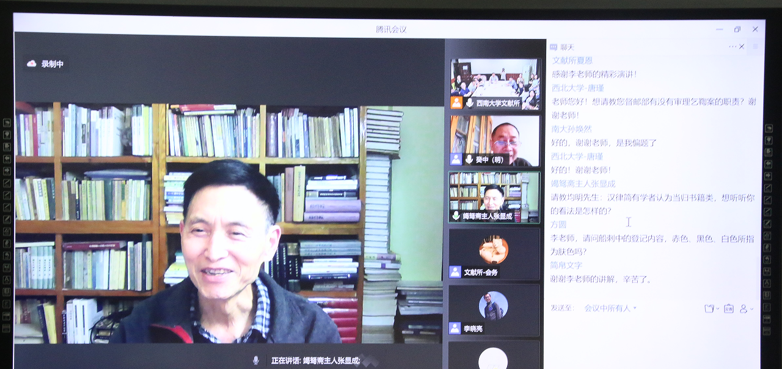The image size is (782, 369).
Task: Click the microphone icon beside 正在讲话
Action: [x=256, y=360]
